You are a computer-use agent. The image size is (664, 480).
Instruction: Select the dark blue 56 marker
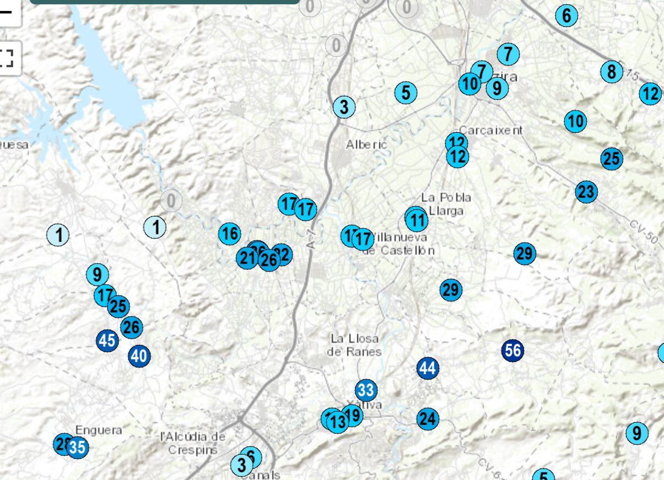point(512,350)
